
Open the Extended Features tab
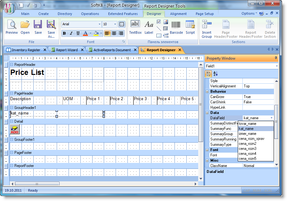coord(123,14)
